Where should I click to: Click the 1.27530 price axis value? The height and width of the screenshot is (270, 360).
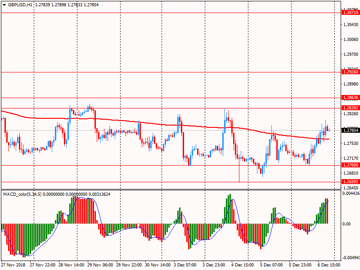point(351,143)
